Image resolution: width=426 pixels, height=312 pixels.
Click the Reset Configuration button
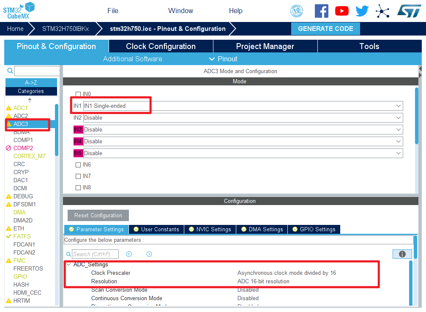tap(98, 215)
